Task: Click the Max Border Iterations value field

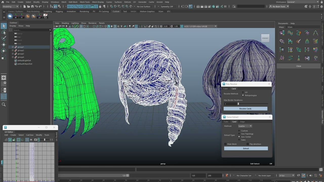Action: (230, 104)
